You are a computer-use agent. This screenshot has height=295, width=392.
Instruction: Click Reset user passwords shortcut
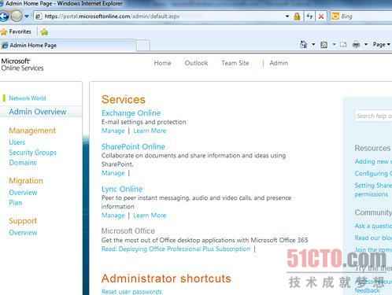[131, 292]
